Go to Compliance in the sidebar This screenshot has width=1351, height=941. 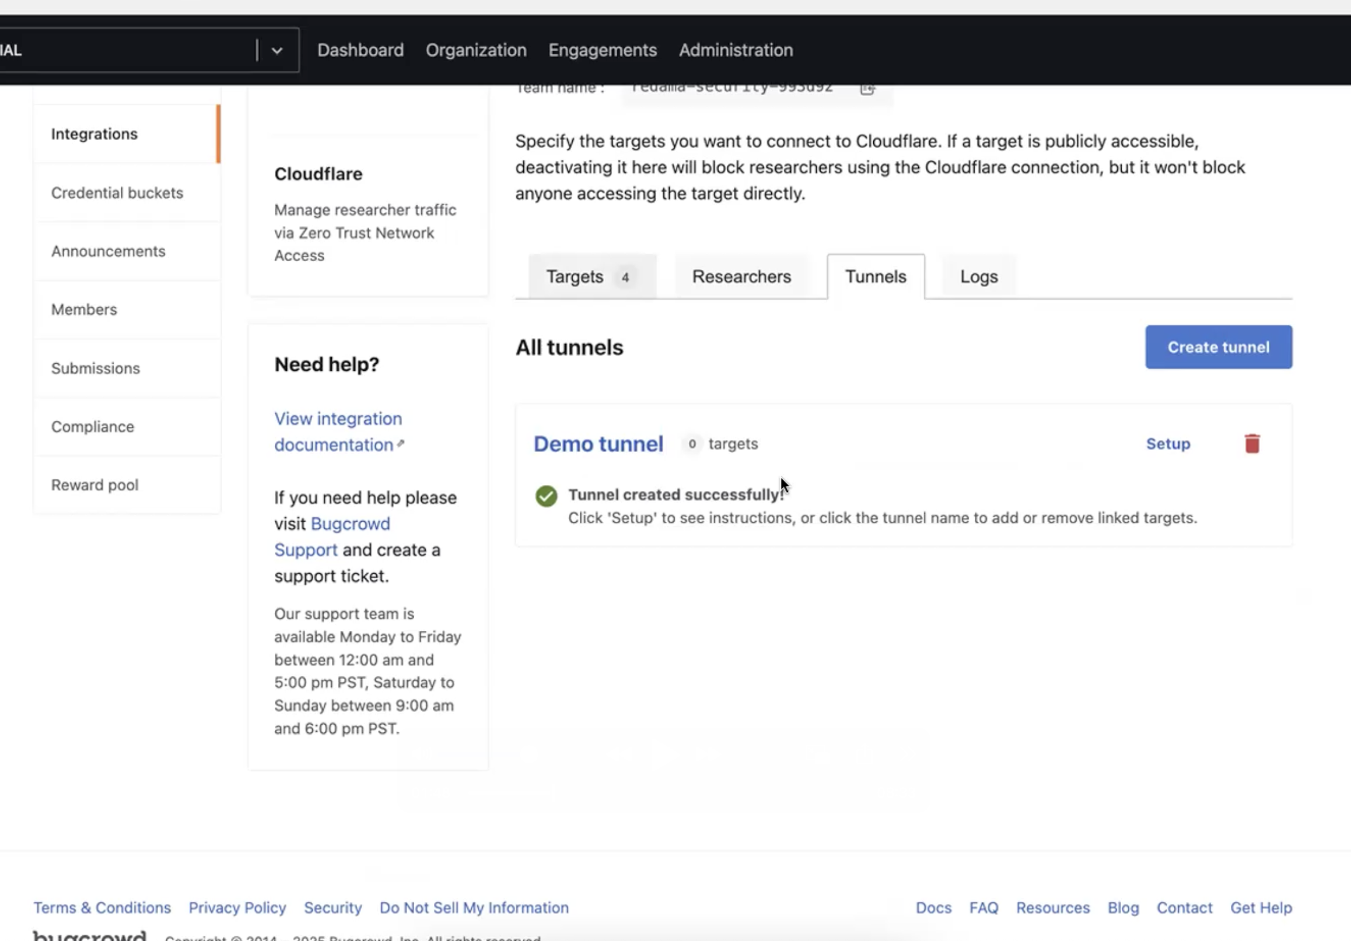(127, 426)
